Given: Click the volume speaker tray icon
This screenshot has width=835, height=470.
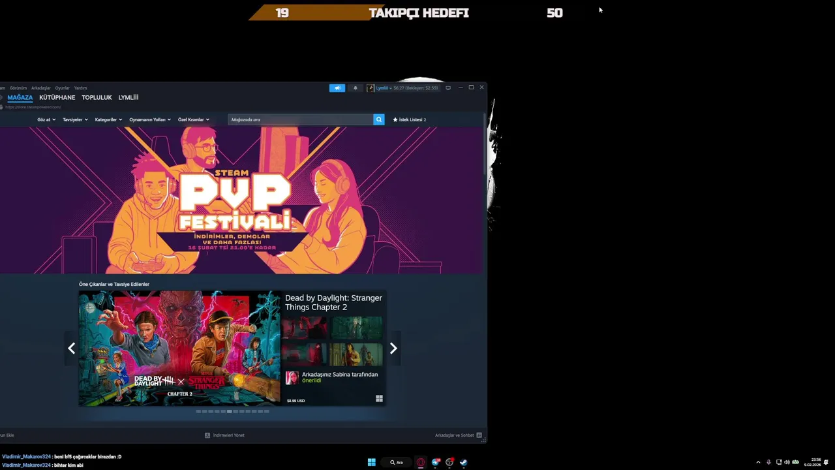Looking at the screenshot, I should point(787,462).
